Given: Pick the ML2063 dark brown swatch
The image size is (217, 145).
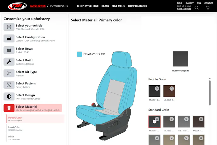Looking at the screenshot, I should tap(198, 122).
